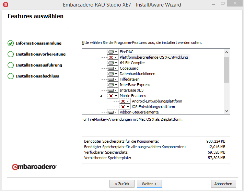
Task: Select the Android-Entwicklungsplattform feature
Action: (x=157, y=101)
